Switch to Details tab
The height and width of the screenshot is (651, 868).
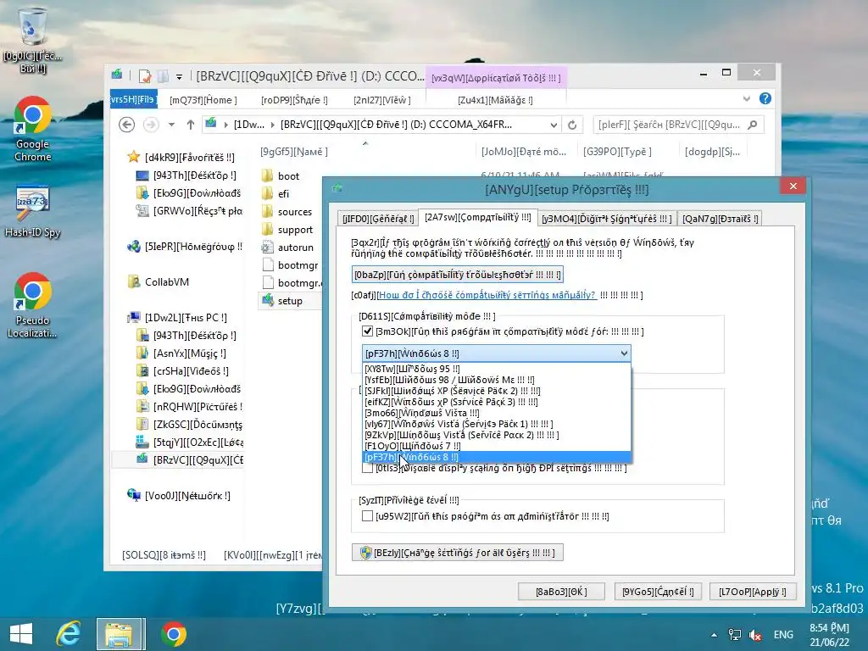[x=721, y=219]
